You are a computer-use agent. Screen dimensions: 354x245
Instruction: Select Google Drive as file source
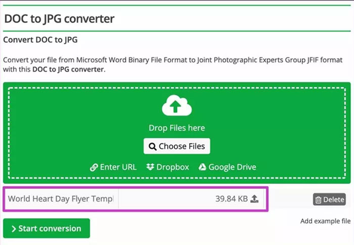click(228, 167)
